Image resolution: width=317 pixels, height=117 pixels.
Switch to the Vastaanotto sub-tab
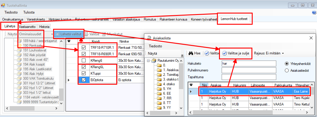(27, 26)
